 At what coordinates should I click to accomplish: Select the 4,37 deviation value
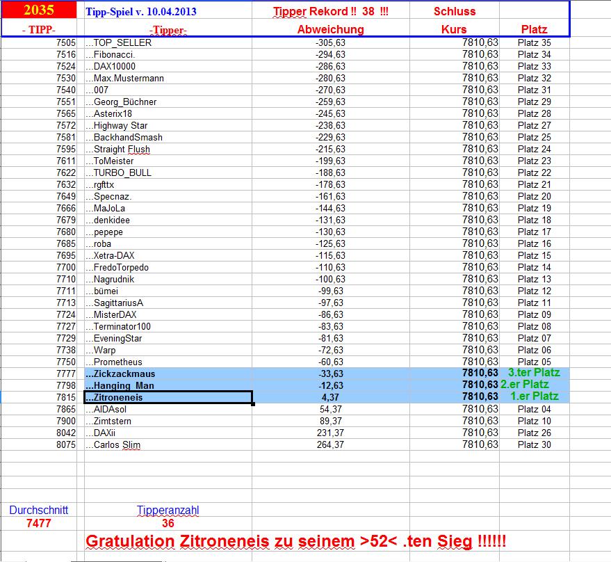[x=330, y=397]
